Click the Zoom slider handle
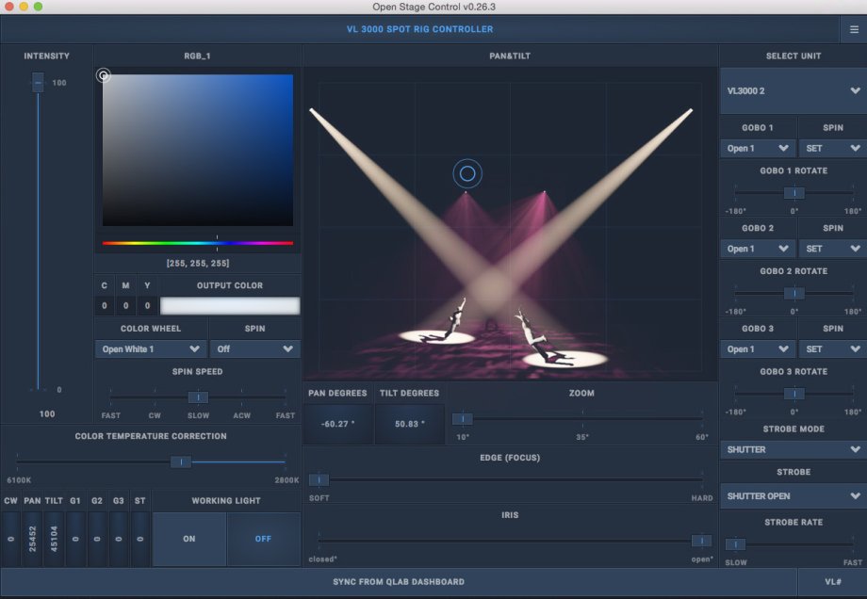 pos(462,419)
